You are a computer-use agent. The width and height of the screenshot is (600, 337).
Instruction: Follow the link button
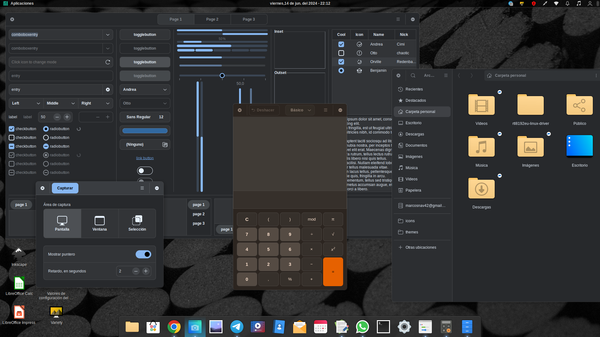(145, 158)
